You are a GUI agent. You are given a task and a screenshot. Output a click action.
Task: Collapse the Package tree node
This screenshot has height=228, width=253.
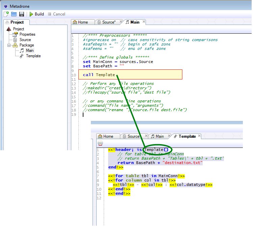click(x=9, y=45)
